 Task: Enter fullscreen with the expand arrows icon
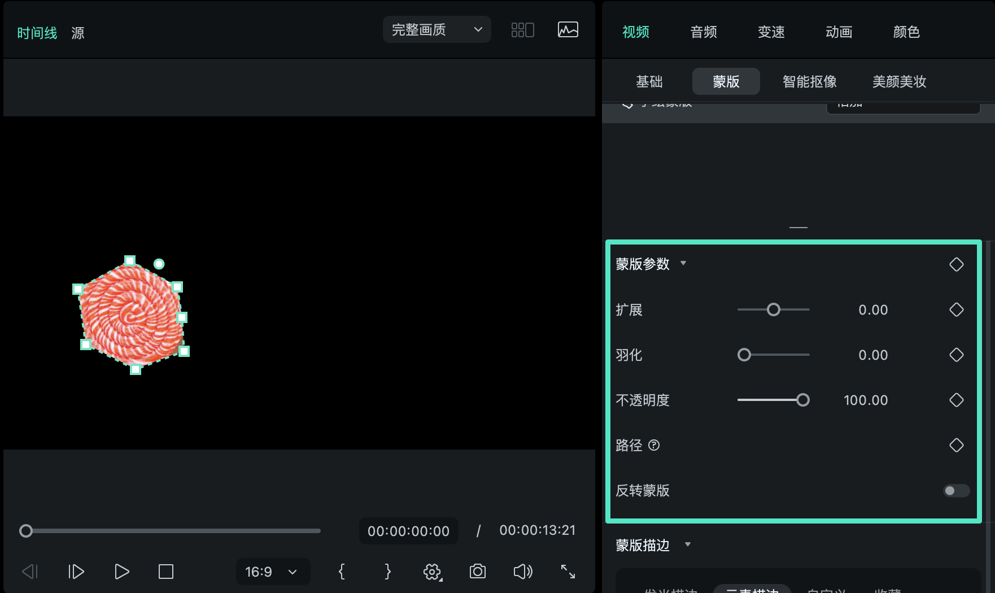(x=568, y=572)
